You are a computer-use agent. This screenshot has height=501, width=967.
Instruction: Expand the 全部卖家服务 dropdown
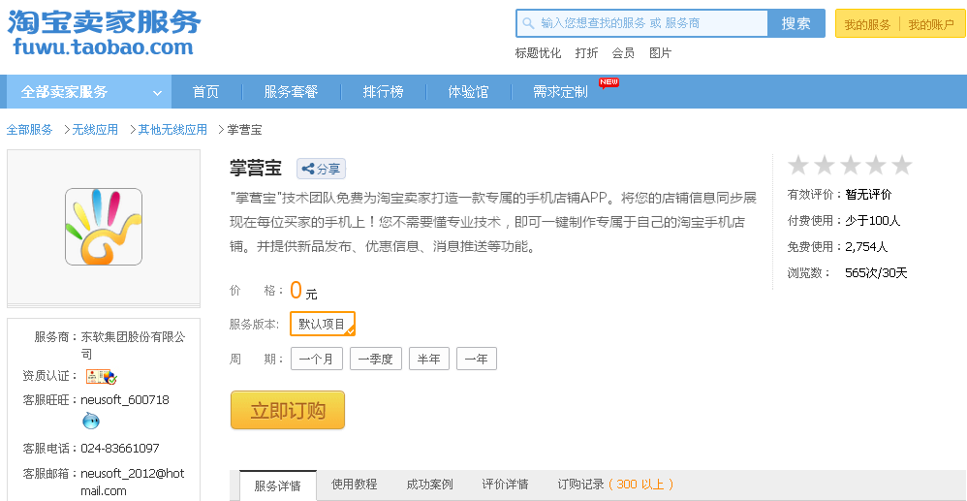coord(89,92)
